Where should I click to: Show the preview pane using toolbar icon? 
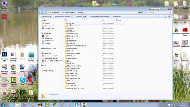coord(165,17)
